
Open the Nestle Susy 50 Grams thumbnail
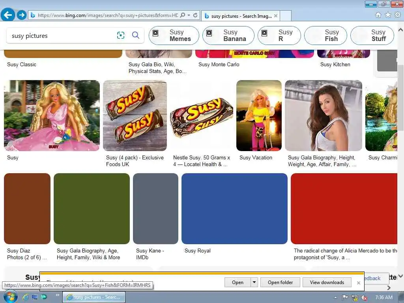202,116
